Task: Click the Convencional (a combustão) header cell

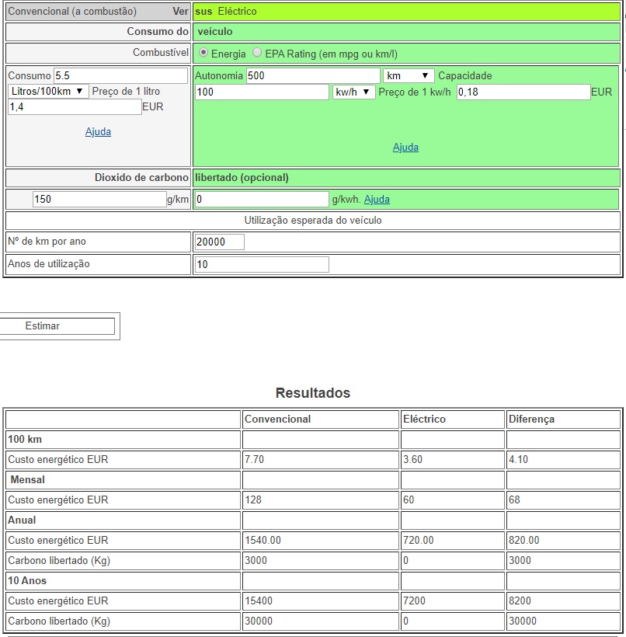Action: point(72,12)
